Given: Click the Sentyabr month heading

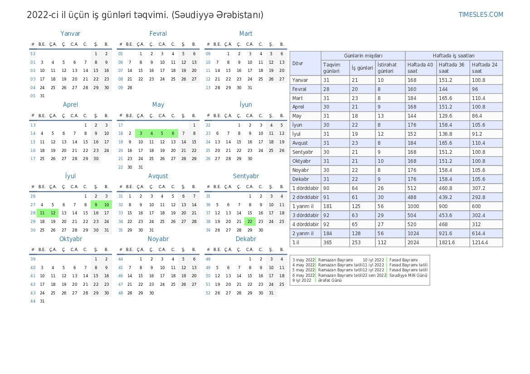Looking at the screenshot, I should 246,176.
